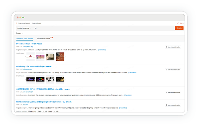
Task: Click the keyword search input field
Action: pyautogui.click(x=104, y=28)
